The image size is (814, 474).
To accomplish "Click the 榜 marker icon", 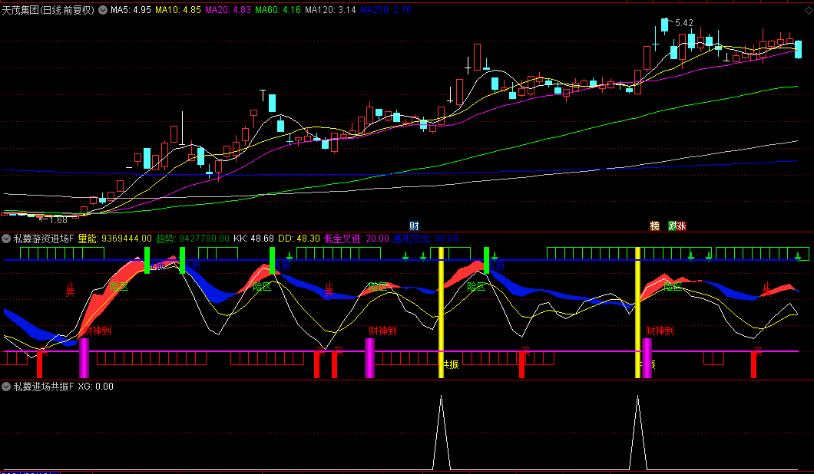I will click(x=655, y=225).
